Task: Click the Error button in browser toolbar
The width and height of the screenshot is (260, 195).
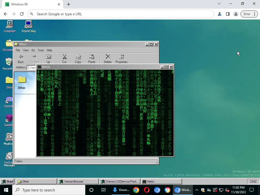Action: point(249,14)
